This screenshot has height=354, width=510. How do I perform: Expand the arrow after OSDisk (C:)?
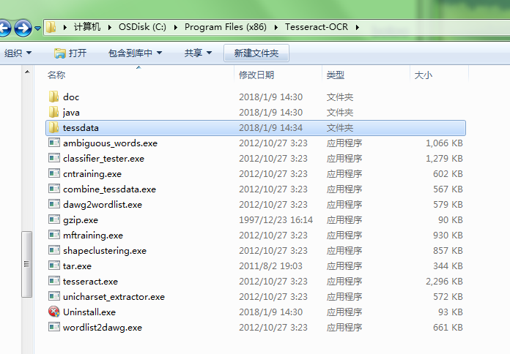176,27
